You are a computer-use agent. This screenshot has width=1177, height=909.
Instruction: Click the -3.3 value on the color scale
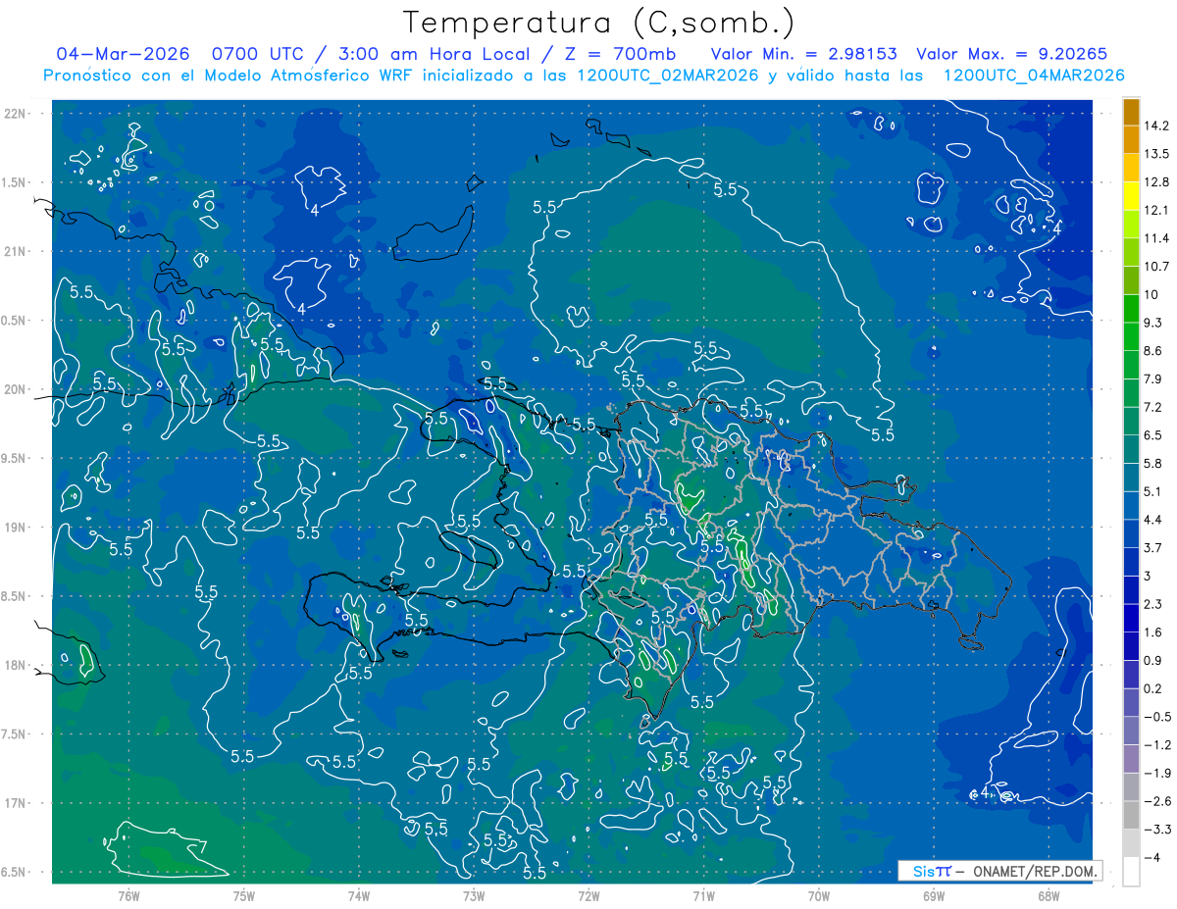pos(1157,830)
